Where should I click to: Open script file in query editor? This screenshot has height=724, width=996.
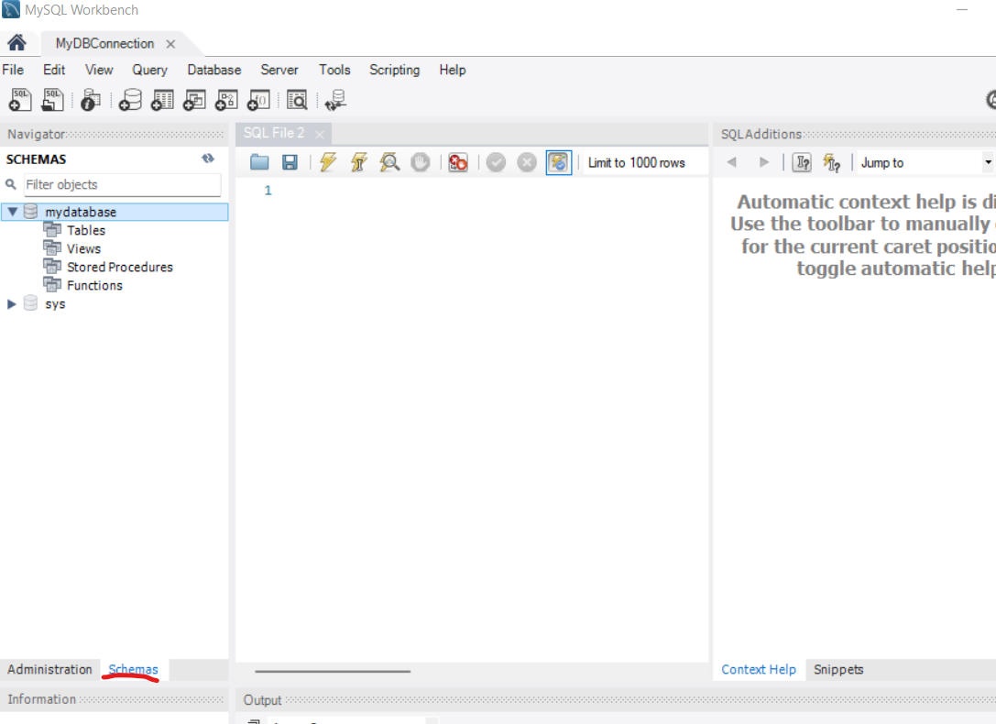[259, 162]
